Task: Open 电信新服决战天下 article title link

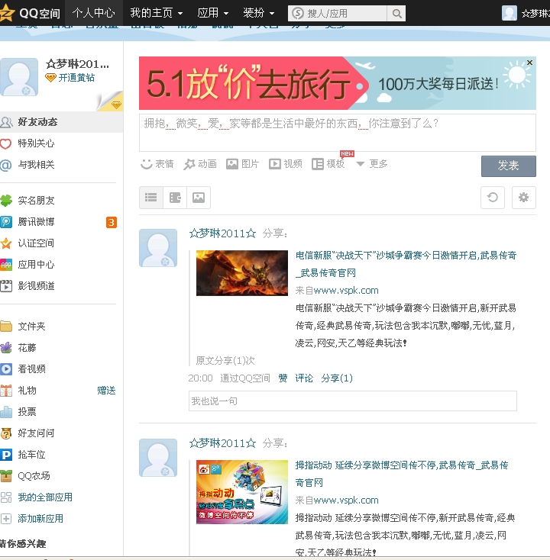Action: 406,264
